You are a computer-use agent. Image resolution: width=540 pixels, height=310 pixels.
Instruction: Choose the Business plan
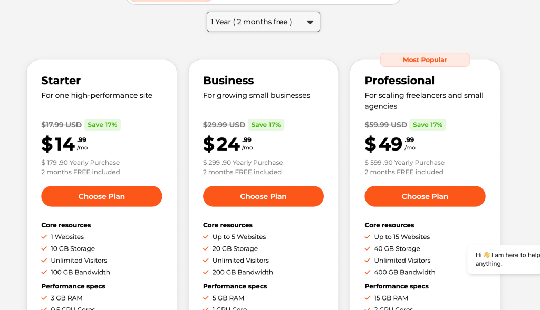[263, 196]
